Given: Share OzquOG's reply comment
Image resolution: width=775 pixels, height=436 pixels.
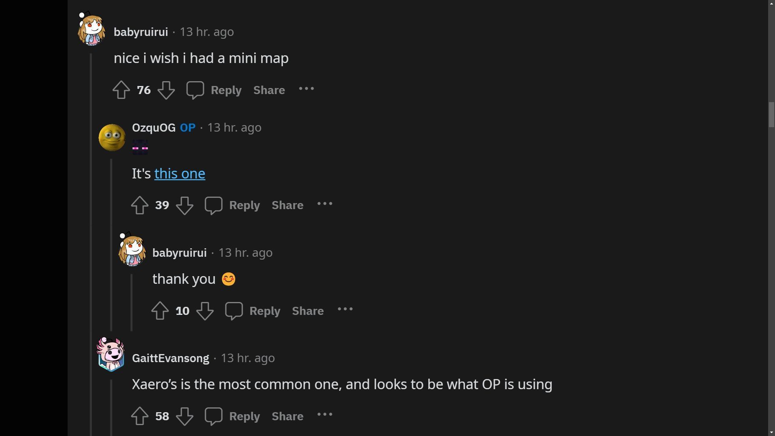Looking at the screenshot, I should (x=287, y=205).
